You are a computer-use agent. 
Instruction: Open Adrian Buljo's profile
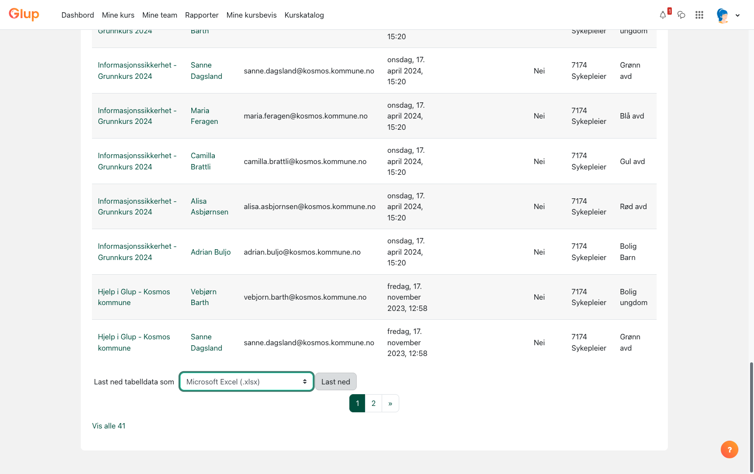click(x=211, y=252)
